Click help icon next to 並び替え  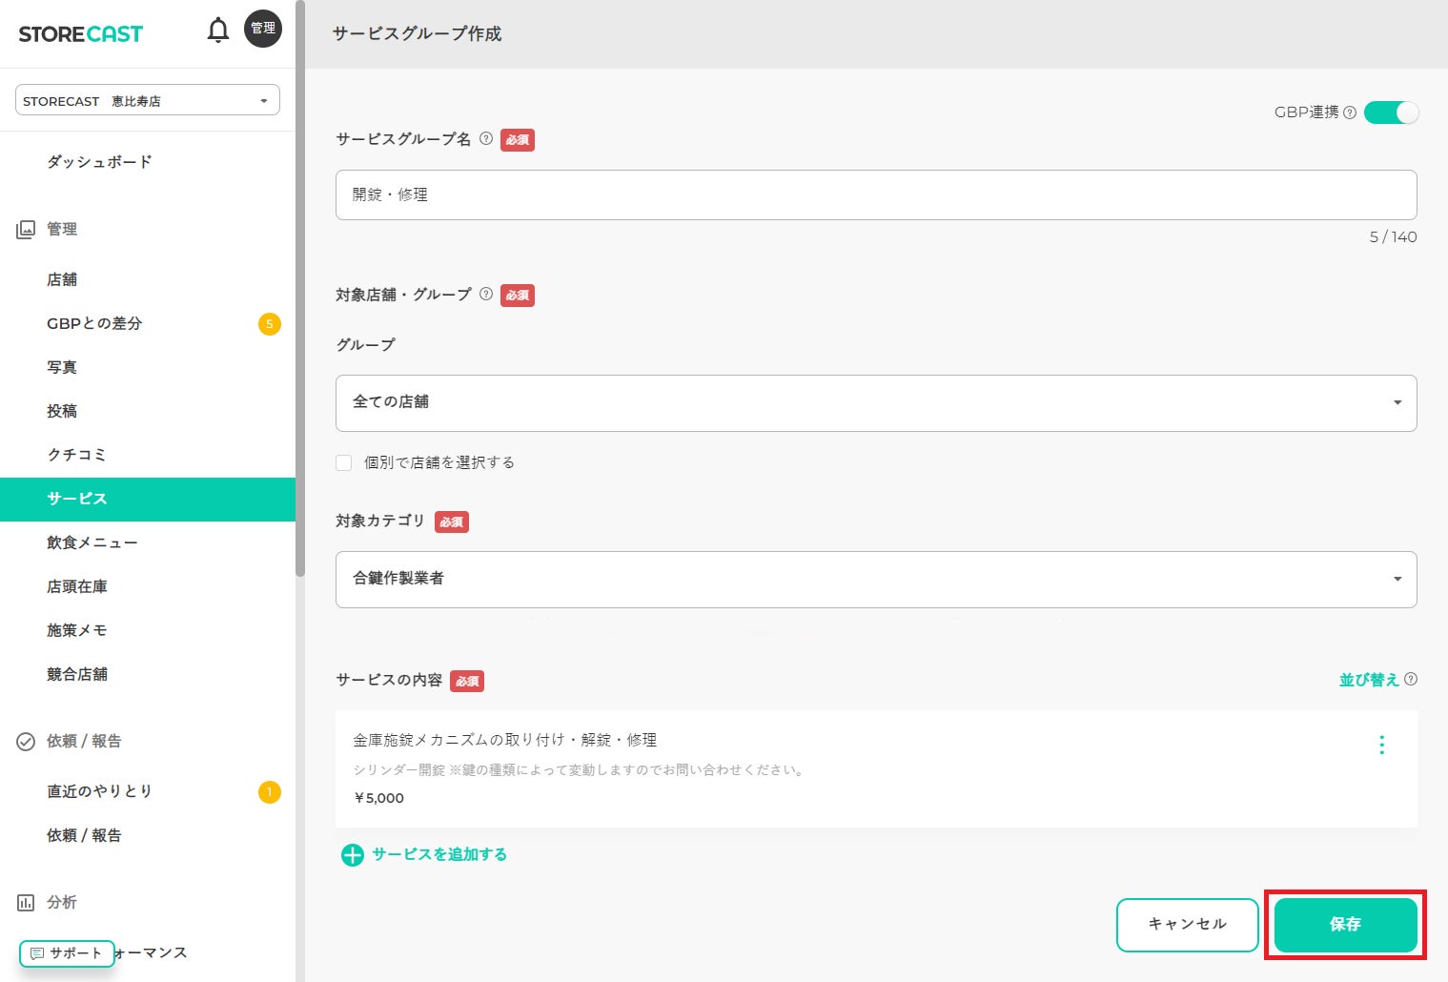pyautogui.click(x=1412, y=679)
